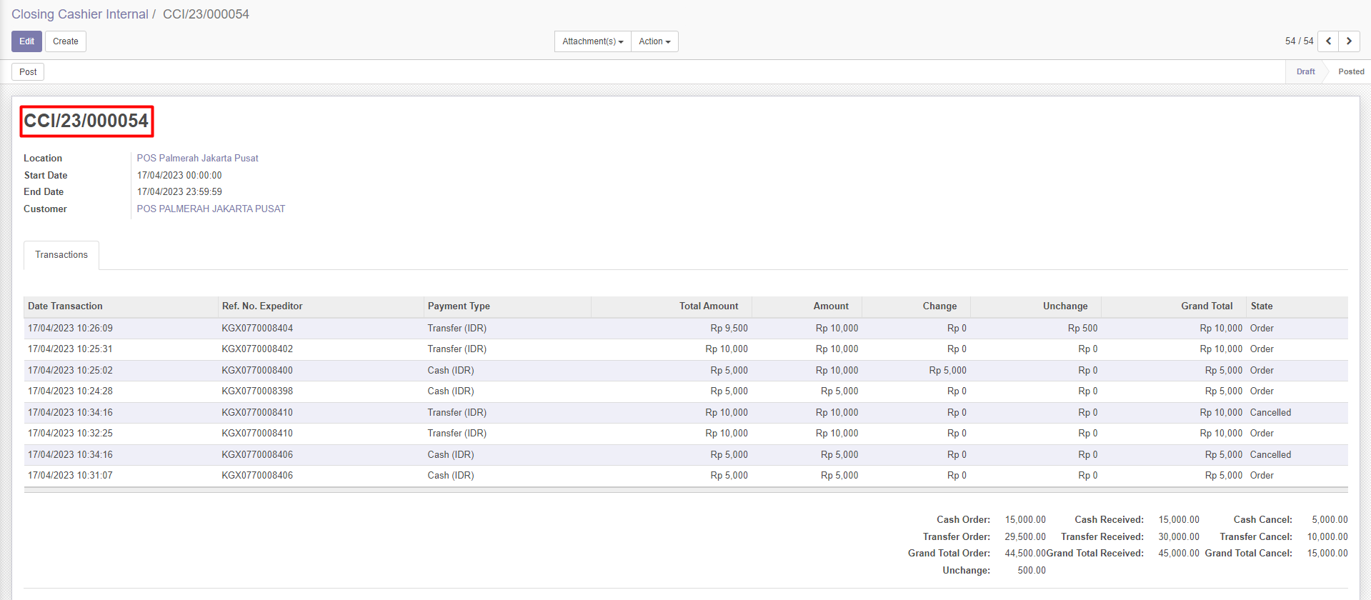Open Closing Cashier Internal breadcrumb
Viewport: 1371px width, 600px height.
tap(80, 14)
